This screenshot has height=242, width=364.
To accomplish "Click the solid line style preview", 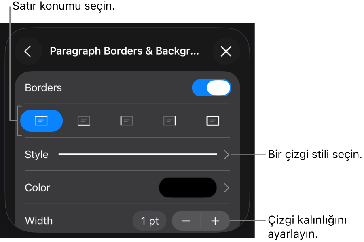I will point(138,155).
